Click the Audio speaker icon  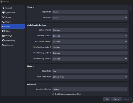(x=3, y=27)
